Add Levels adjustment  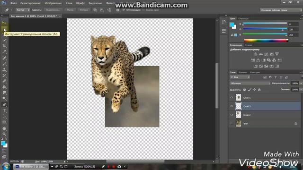(261, 54)
